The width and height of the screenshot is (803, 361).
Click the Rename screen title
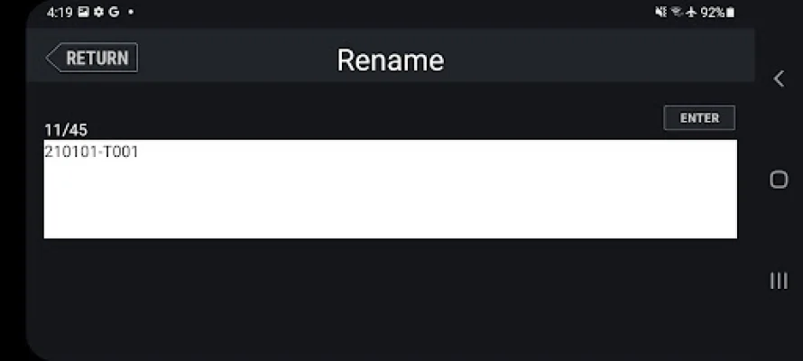[x=390, y=60]
